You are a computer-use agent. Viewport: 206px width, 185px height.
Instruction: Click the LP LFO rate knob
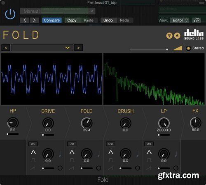pyautogui.click(x=164, y=154)
